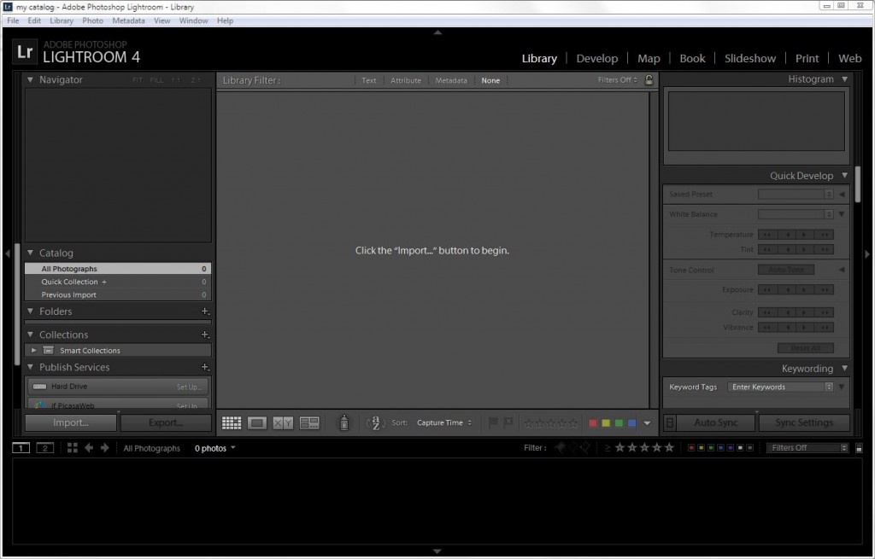Click the Library Filter lock icon

click(649, 79)
